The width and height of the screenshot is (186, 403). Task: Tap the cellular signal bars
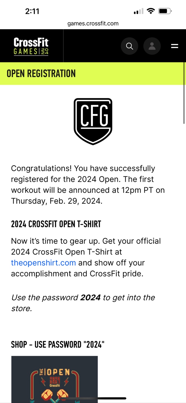tap(139, 11)
